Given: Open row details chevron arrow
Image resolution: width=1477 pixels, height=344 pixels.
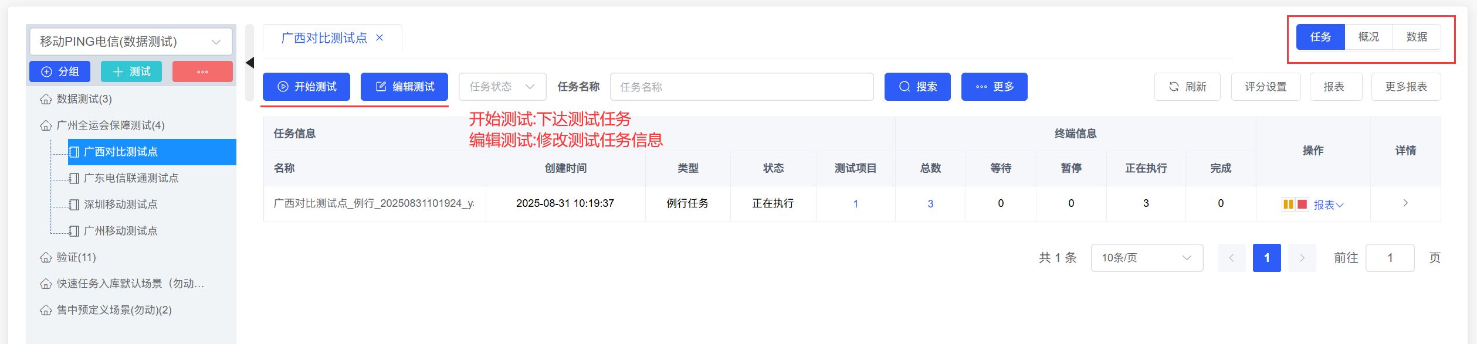Looking at the screenshot, I should (1405, 203).
